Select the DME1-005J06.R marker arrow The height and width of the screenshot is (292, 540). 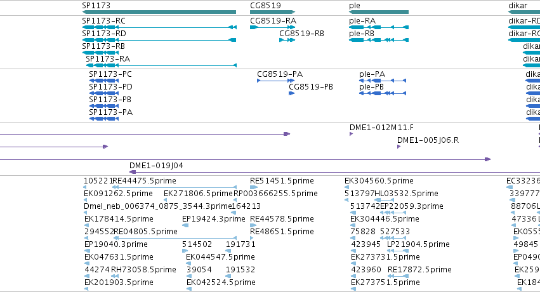(398, 147)
